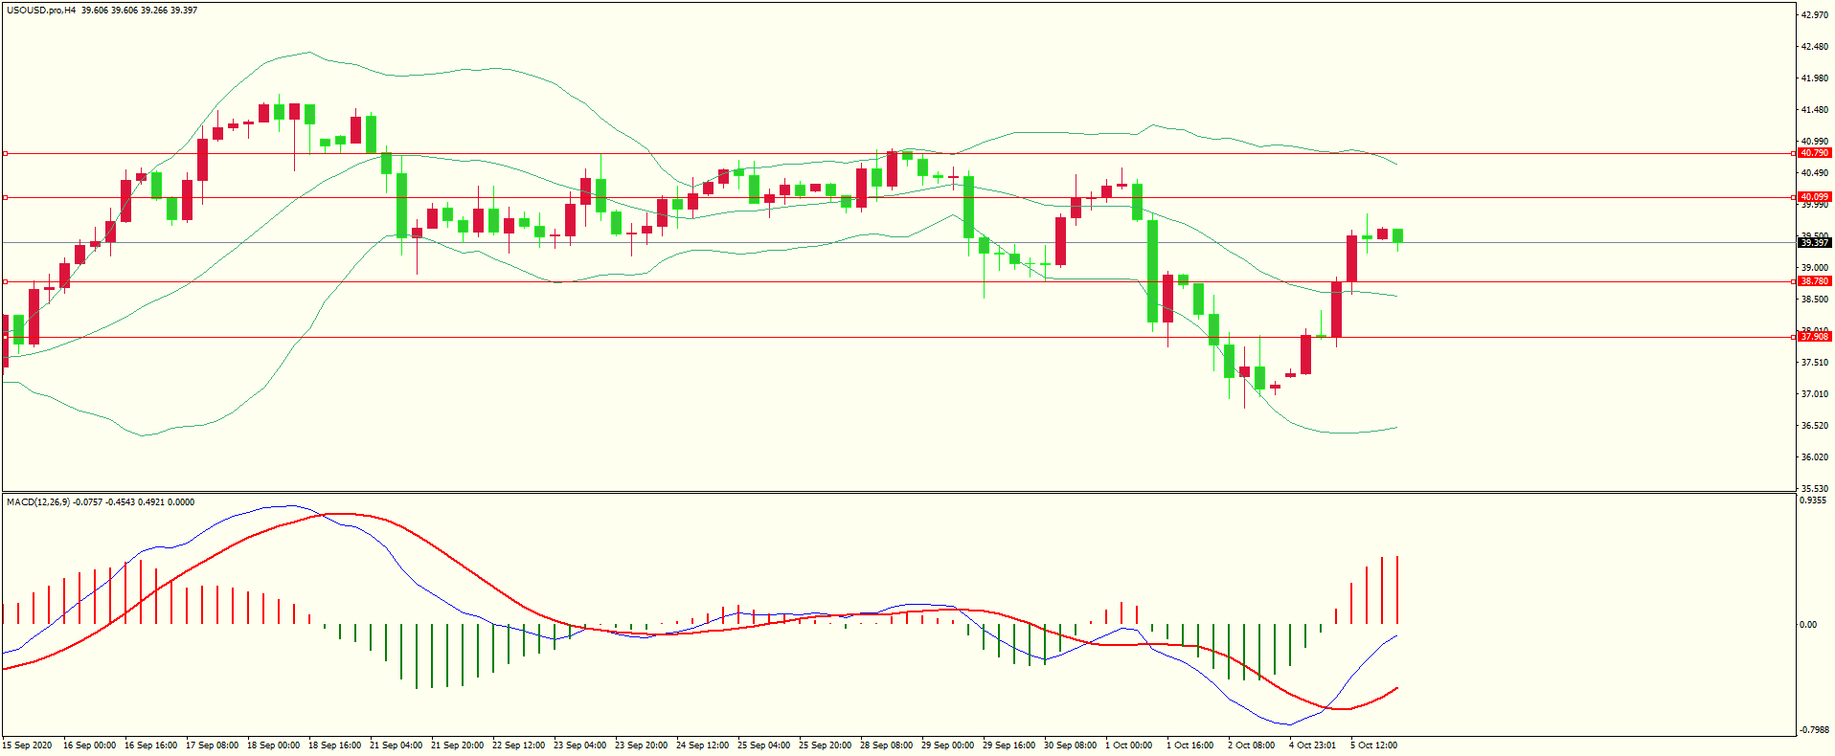Select the MACD(12,26,9) indicator label

tap(37, 502)
